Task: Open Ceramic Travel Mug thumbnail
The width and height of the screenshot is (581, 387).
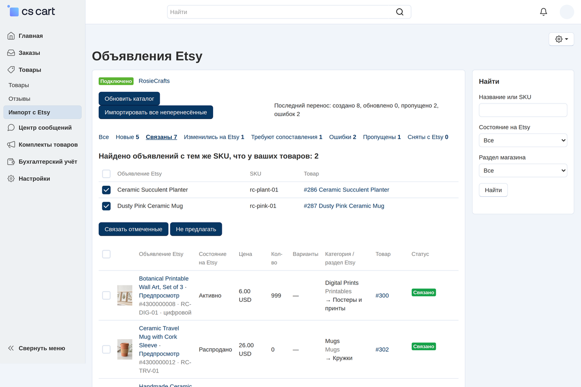Action: point(125,349)
